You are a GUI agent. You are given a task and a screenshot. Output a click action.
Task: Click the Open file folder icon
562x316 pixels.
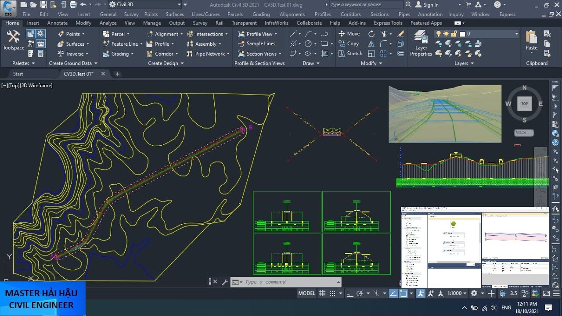(33, 4)
